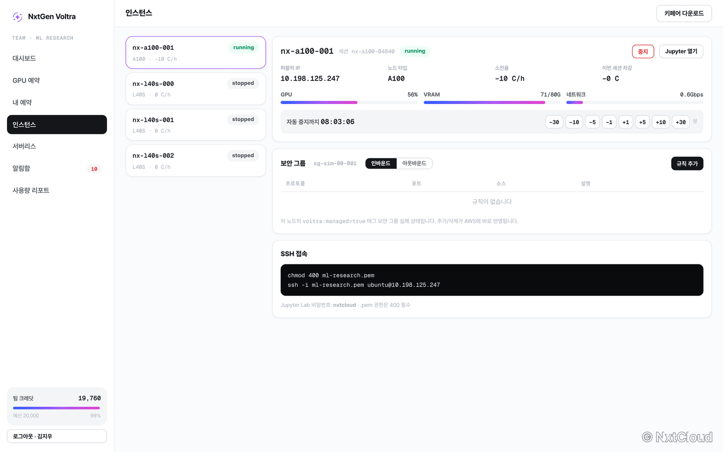Click security group ID sg-sim-00-001
The image size is (723, 452).
point(335,164)
